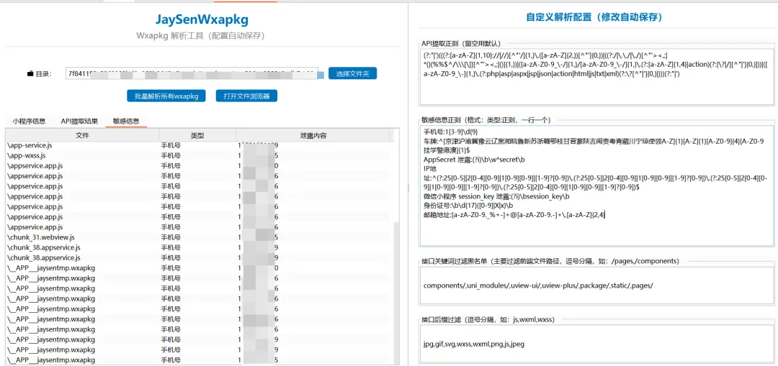Click the session_key 泄露 regex line
Image resolution: width=778 pixels, height=366 pixels.
tap(496, 196)
